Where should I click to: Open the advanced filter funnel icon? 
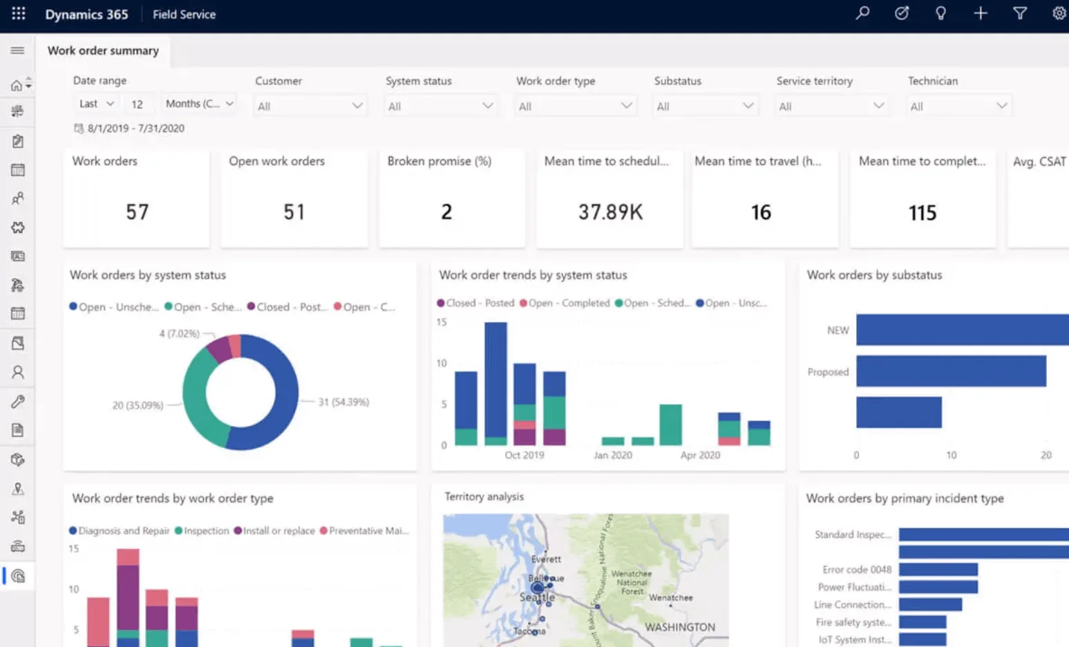(1019, 13)
